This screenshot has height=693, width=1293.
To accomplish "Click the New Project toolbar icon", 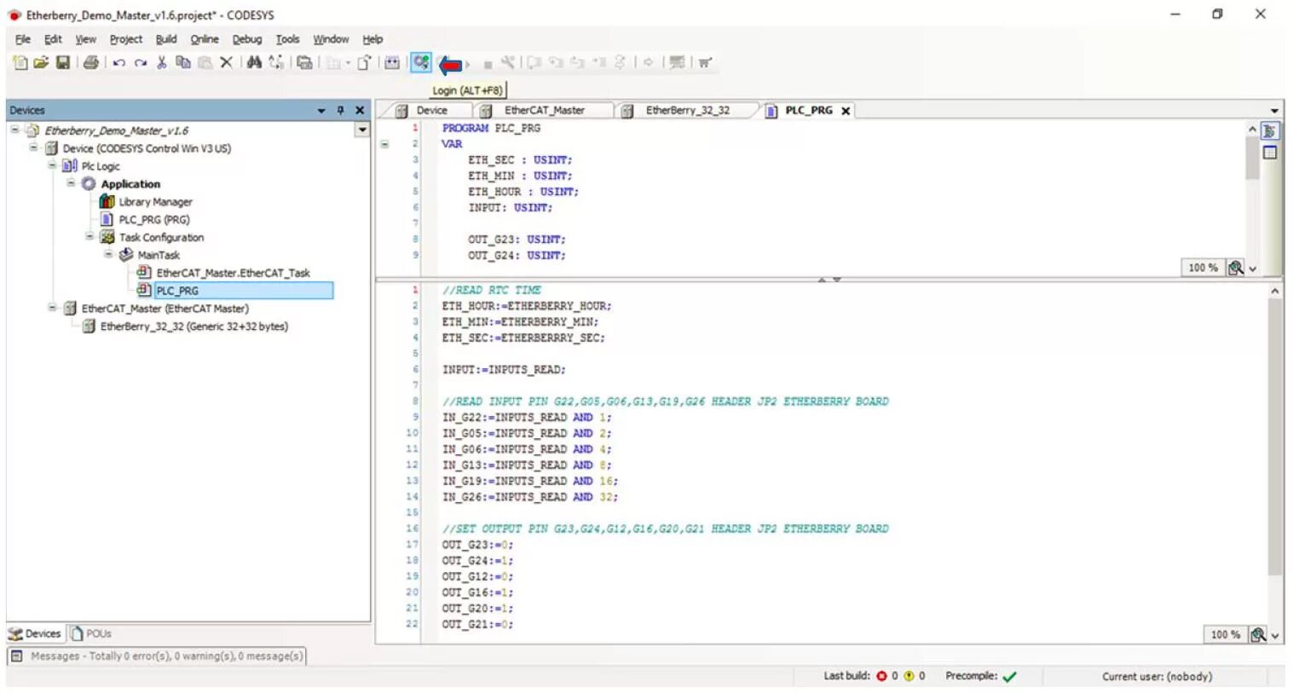I will tap(20, 62).
